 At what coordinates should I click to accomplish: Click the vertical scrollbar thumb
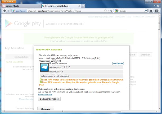pos(159,23)
